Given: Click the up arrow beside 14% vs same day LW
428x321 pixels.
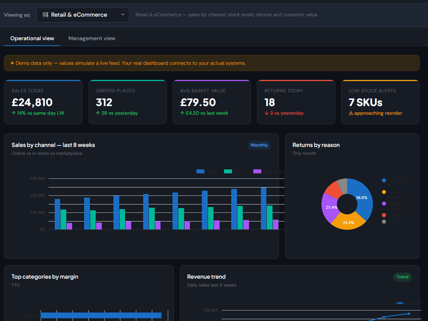Looking at the screenshot, I should (x=14, y=113).
